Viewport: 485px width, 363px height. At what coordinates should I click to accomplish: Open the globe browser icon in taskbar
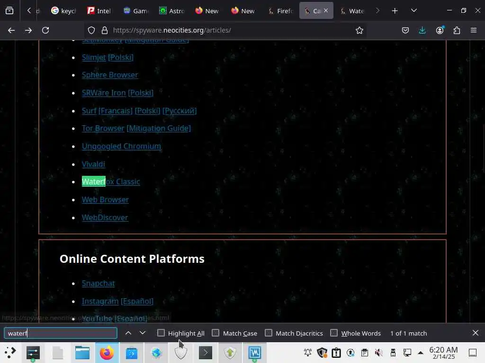pyautogui.click(x=156, y=353)
